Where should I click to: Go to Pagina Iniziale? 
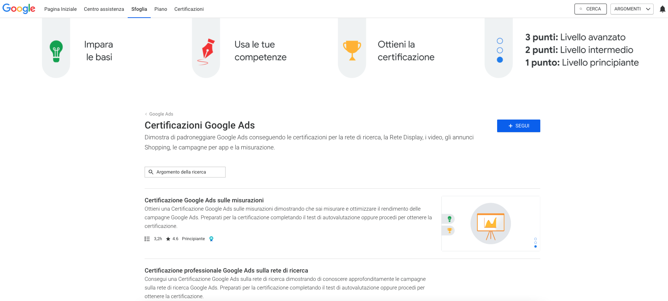[60, 9]
